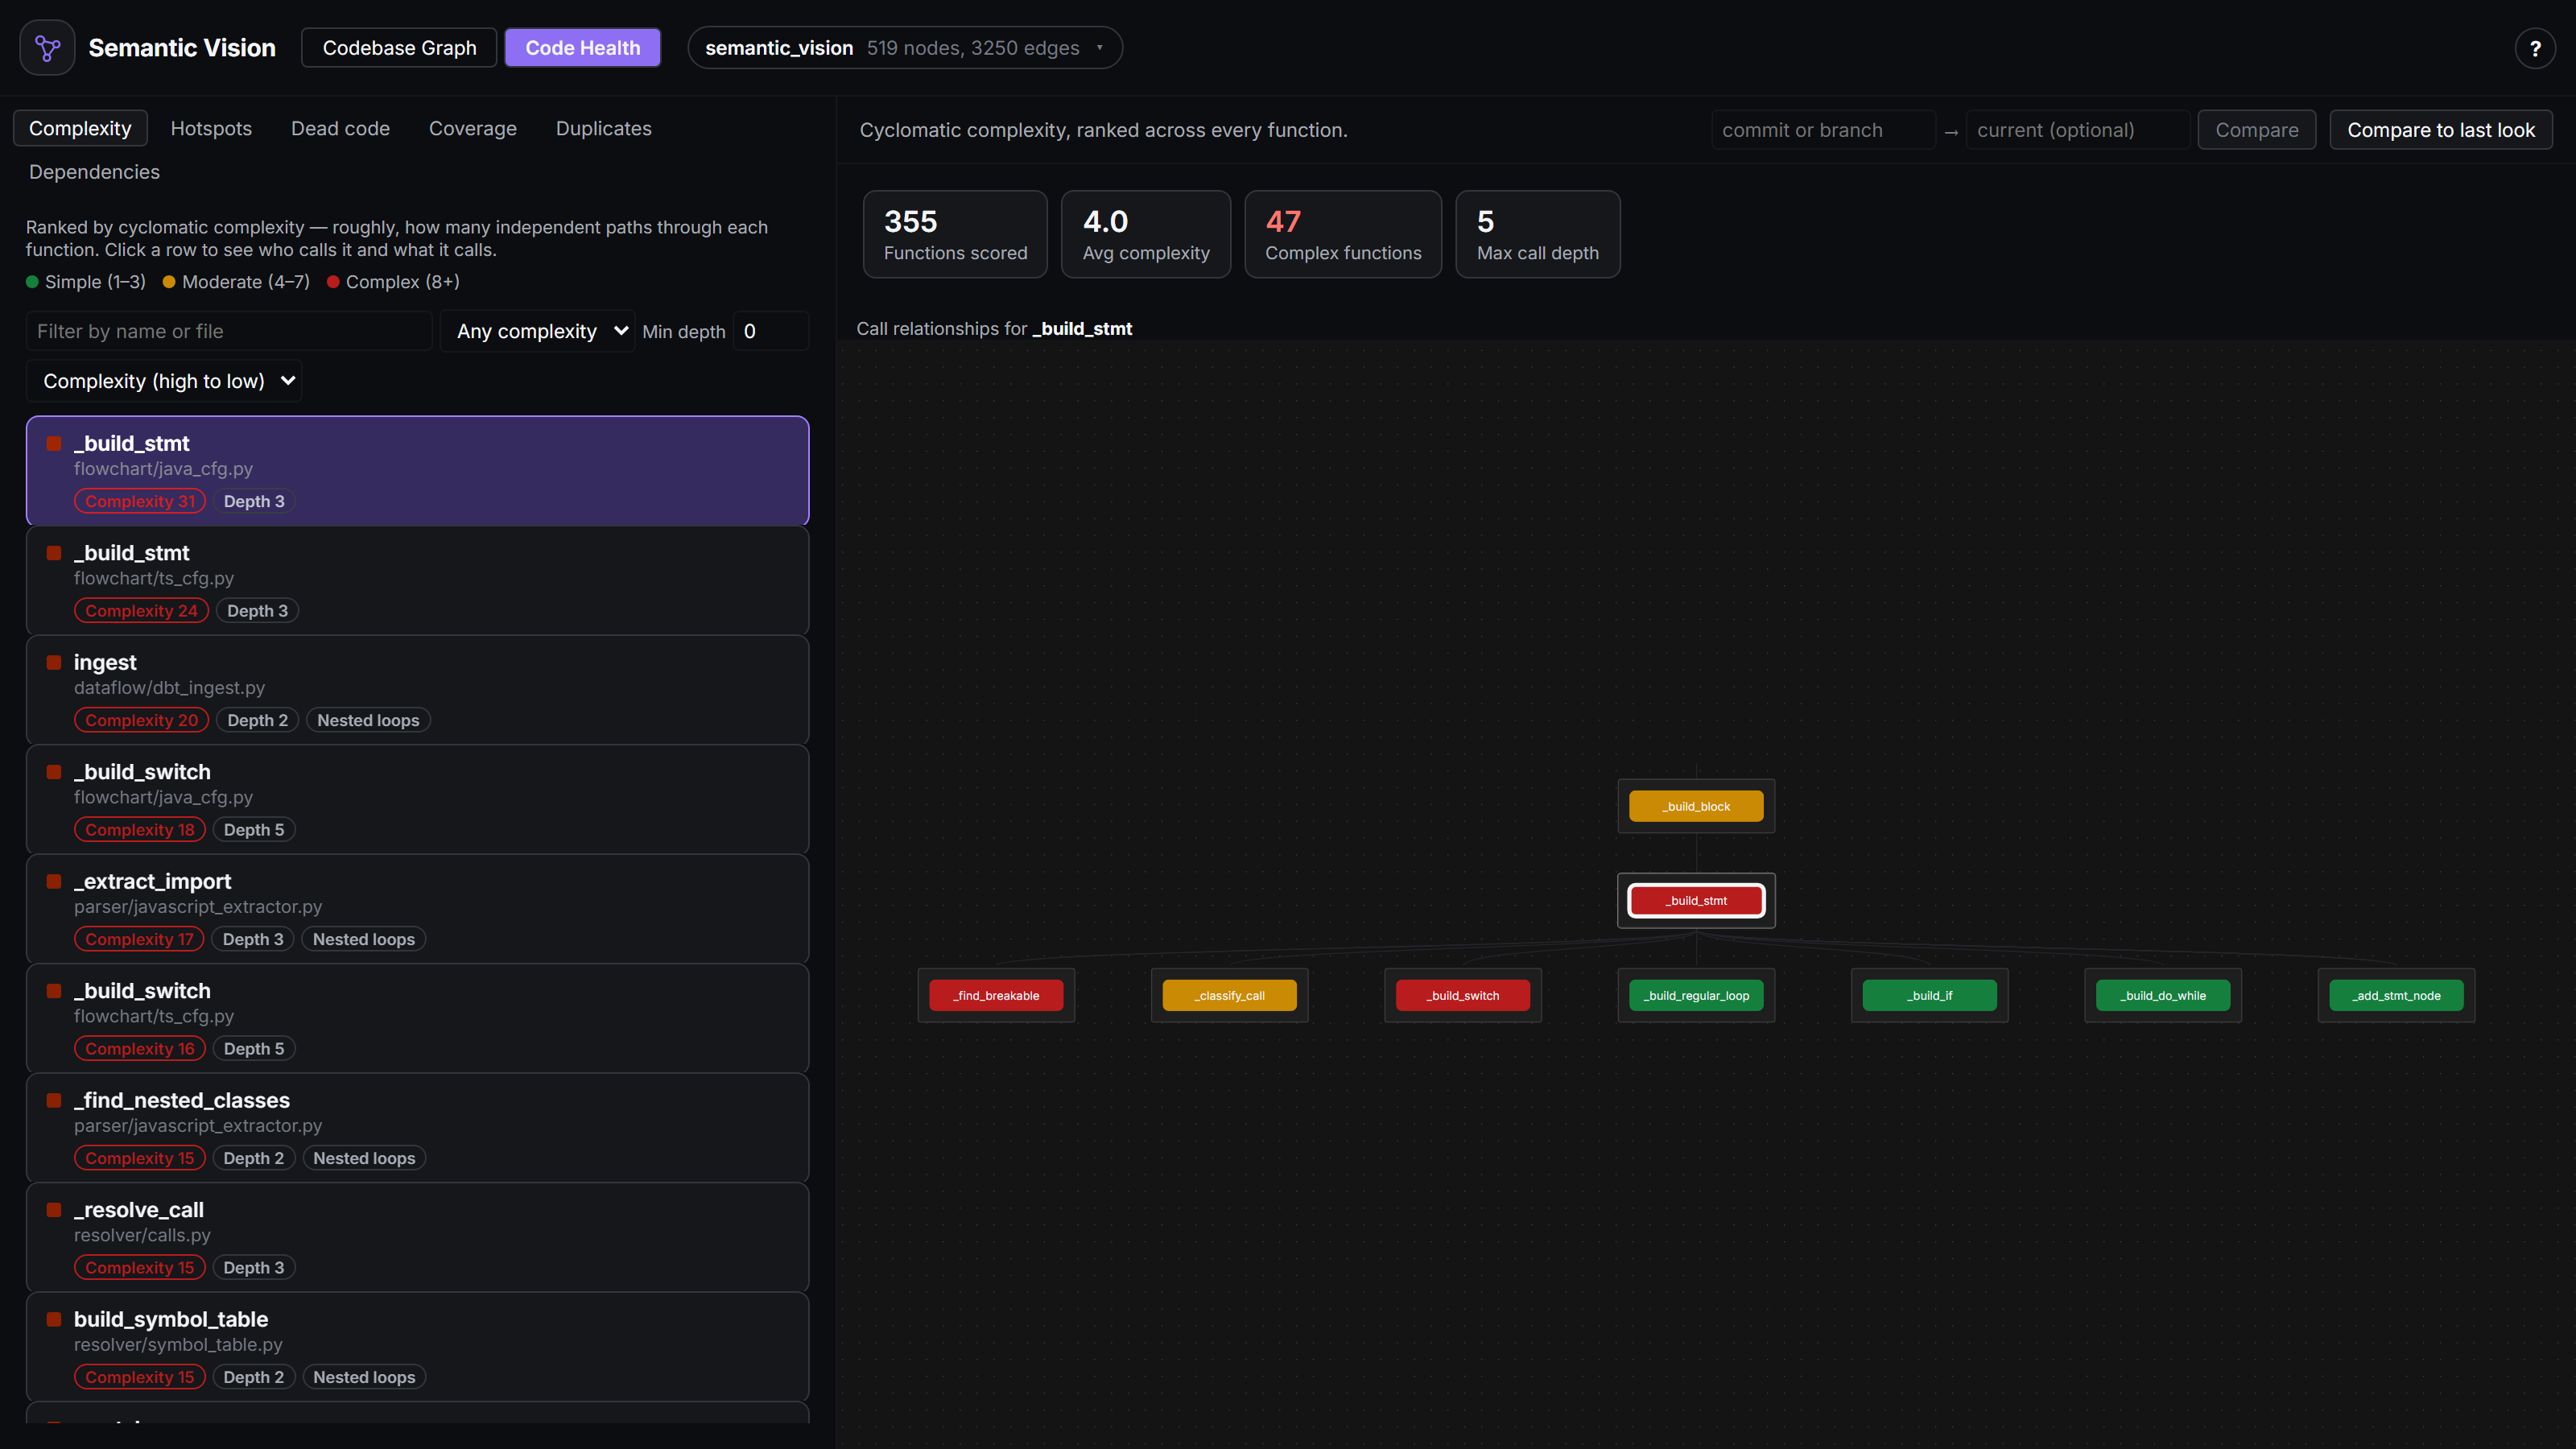Open the help question mark button

(2535, 48)
